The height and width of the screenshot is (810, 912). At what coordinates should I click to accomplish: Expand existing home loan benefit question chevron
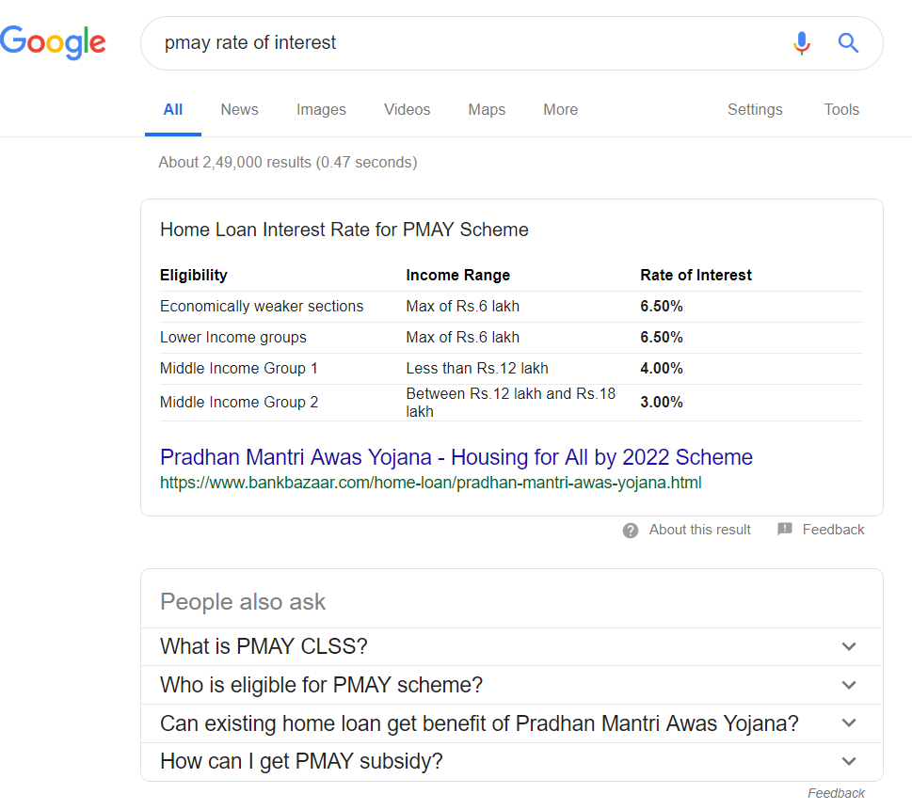pos(849,723)
